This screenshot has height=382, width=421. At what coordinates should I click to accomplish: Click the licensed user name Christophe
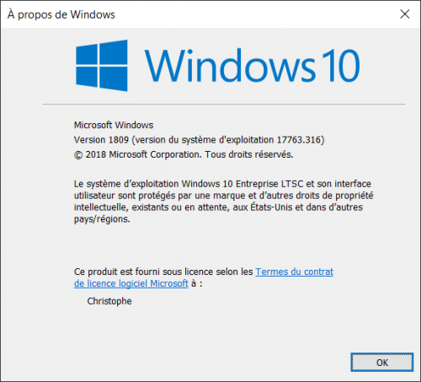[x=109, y=301]
